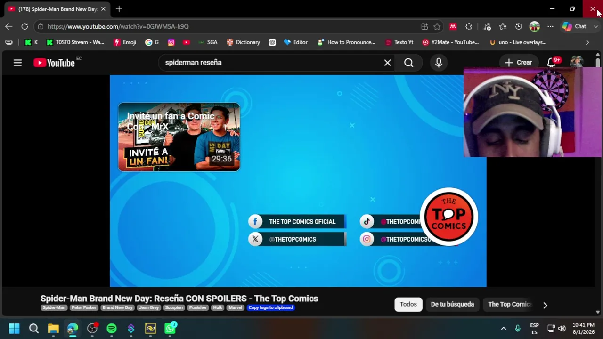Open the How to Pronounce bookmark

pyautogui.click(x=346, y=42)
